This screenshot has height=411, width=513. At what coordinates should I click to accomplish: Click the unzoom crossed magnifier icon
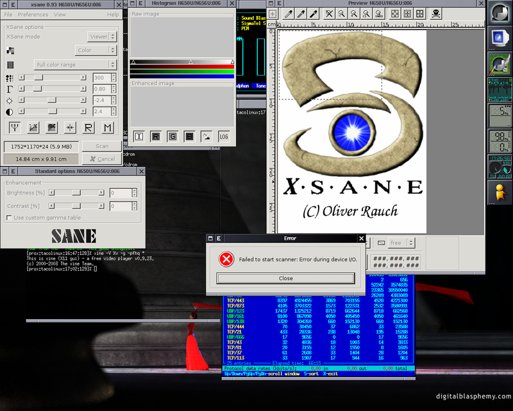(x=329, y=13)
